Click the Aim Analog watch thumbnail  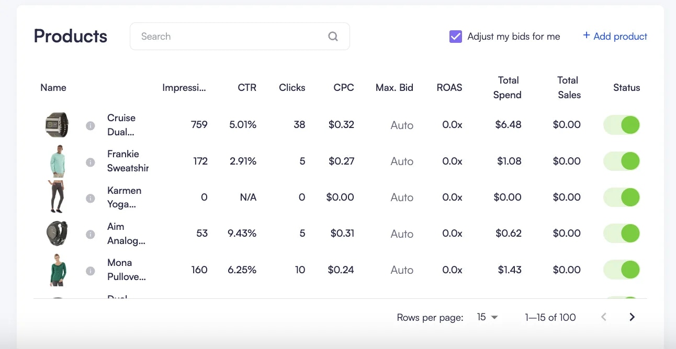point(57,234)
